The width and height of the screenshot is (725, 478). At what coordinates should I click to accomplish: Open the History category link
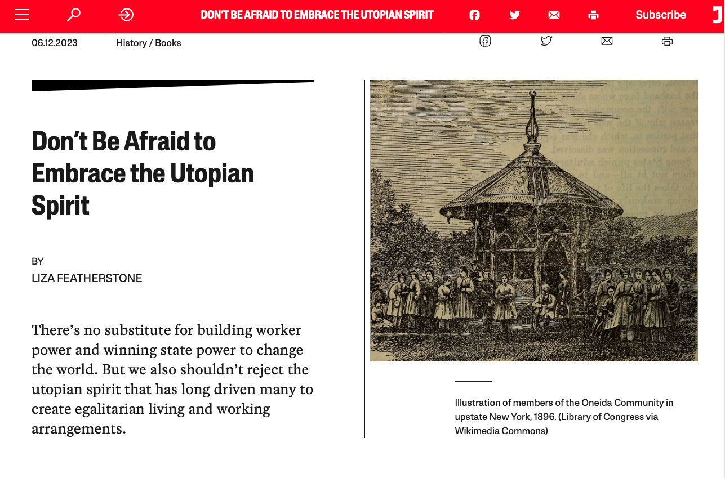click(131, 43)
